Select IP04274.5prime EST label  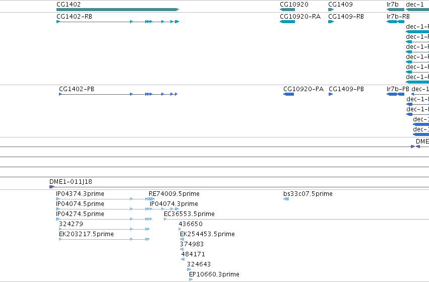pyautogui.click(x=80, y=214)
